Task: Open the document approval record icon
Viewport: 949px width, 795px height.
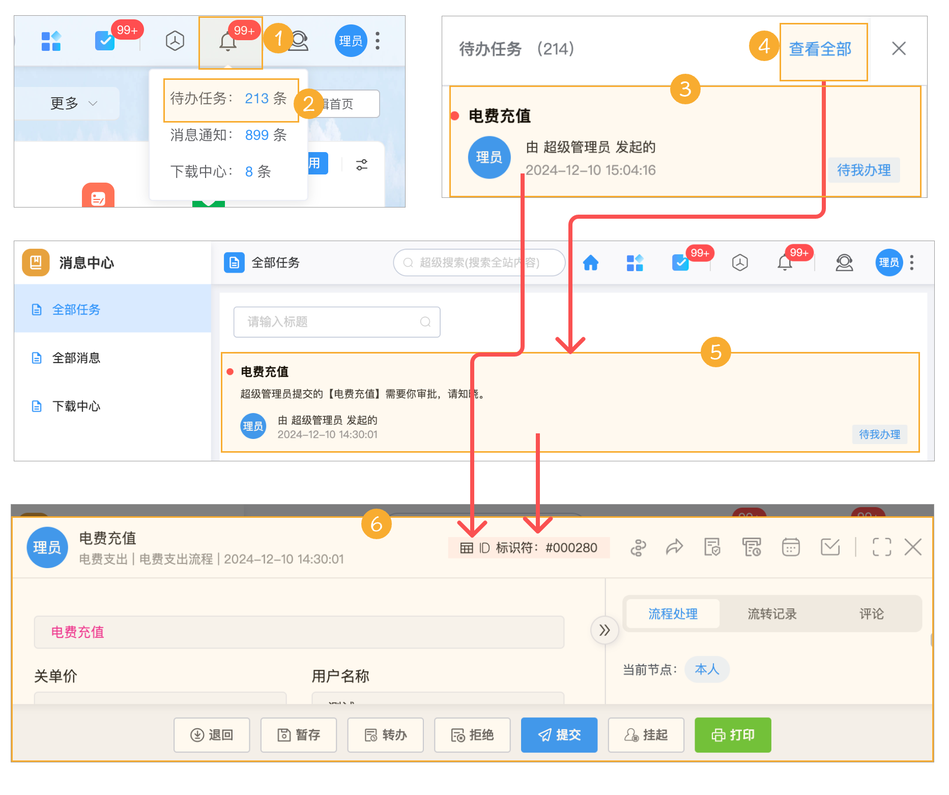Action: click(712, 548)
